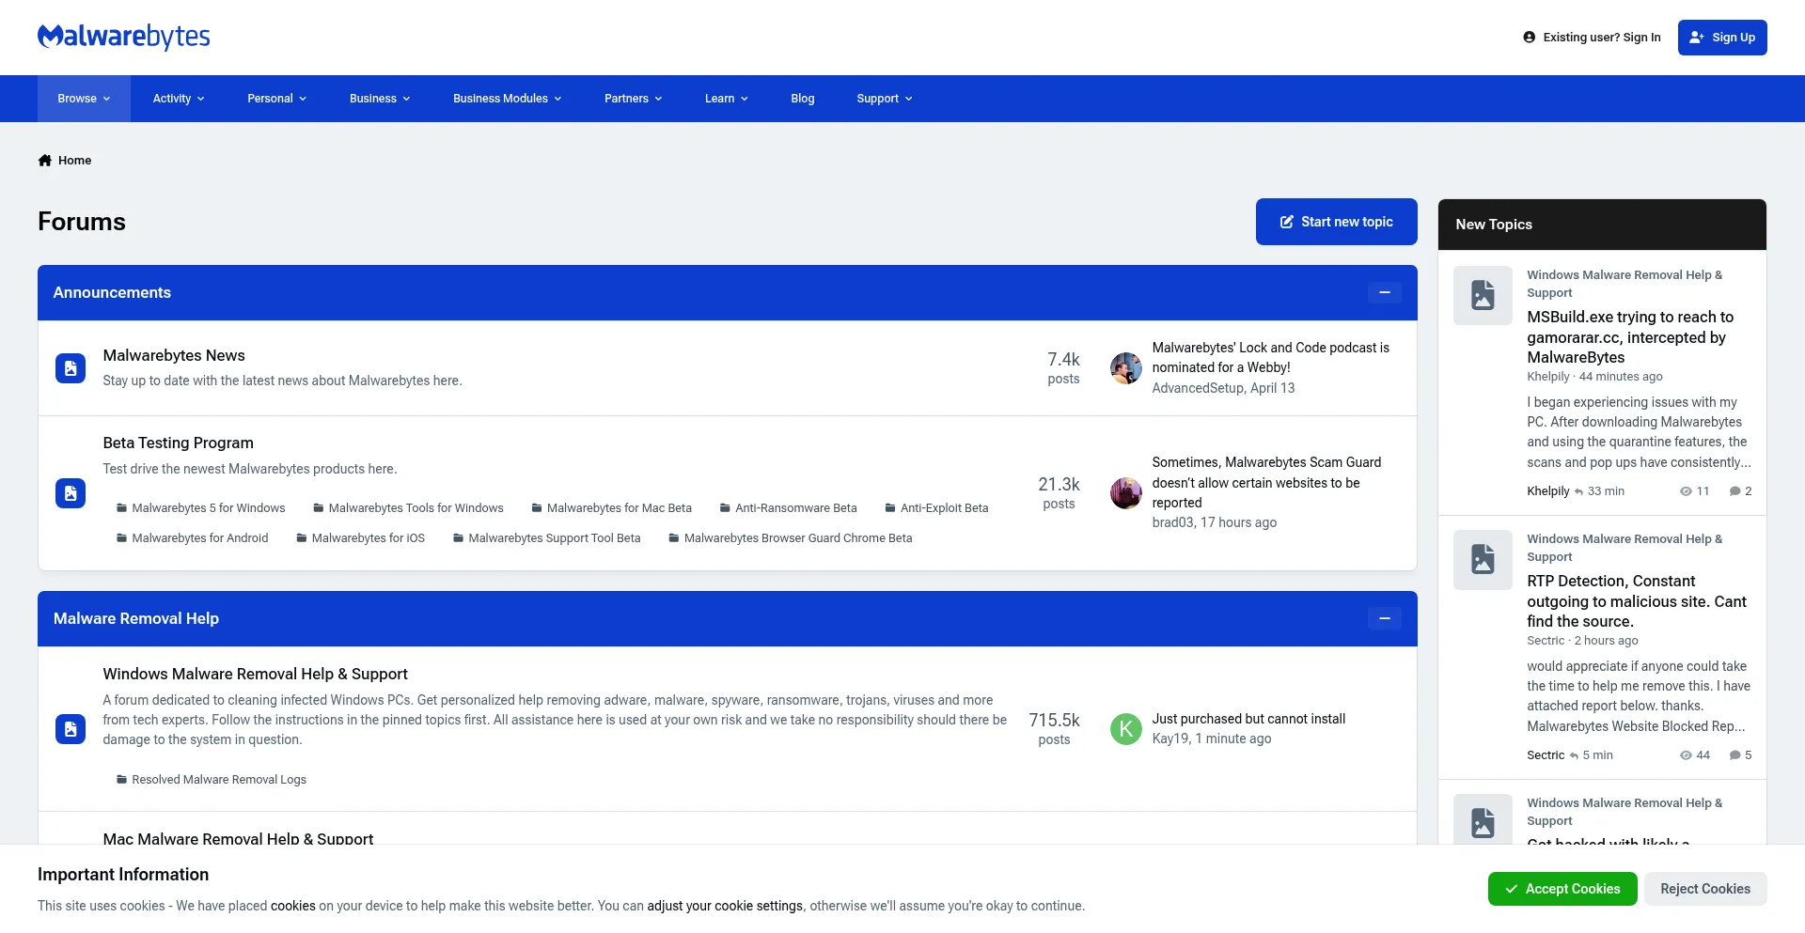Viewport: 1805px width, 933px height.
Task: Click the AdvancedSetup username
Action: 1198,388
